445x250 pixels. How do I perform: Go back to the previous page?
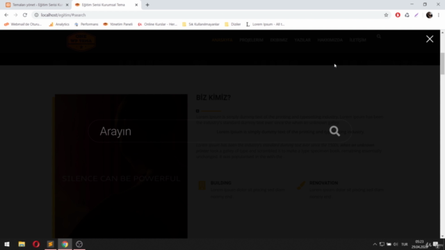pos(6,15)
